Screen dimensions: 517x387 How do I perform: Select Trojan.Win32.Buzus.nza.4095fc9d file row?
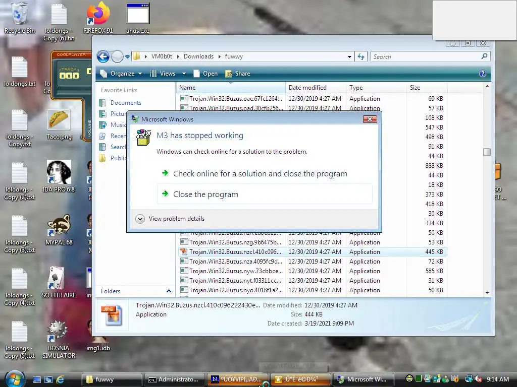[313, 262]
